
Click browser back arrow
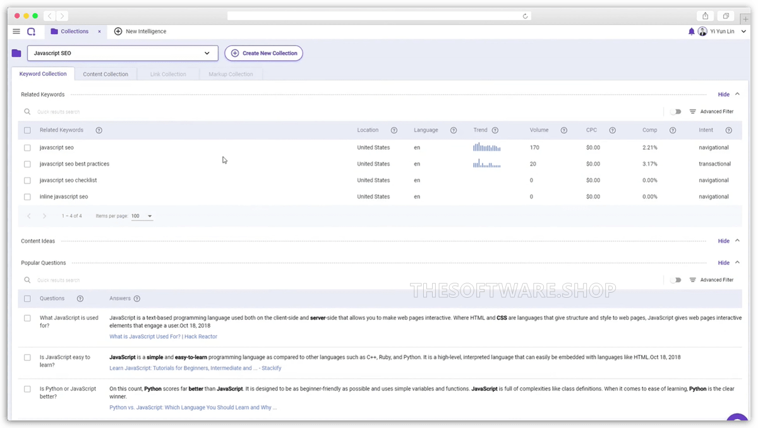pos(50,16)
